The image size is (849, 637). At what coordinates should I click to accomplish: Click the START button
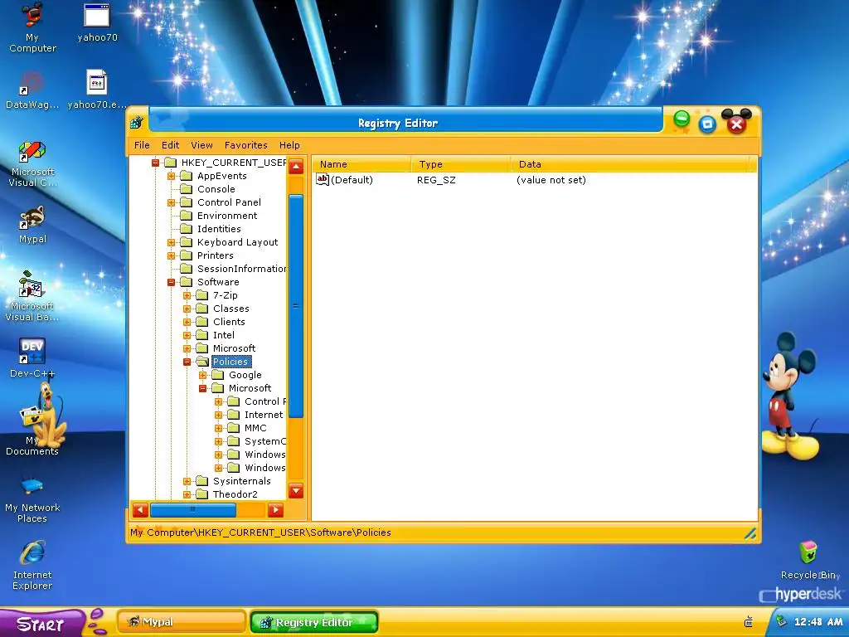tap(41, 624)
